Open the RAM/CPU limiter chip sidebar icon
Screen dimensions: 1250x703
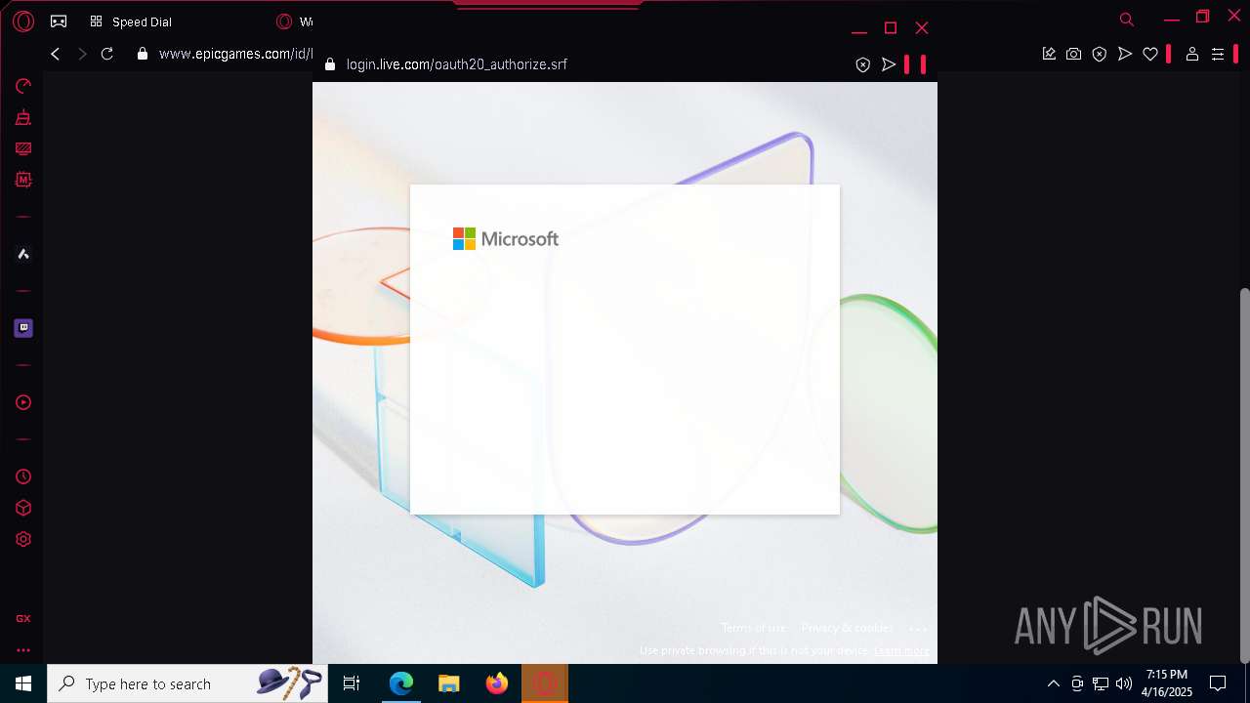pyautogui.click(x=23, y=180)
